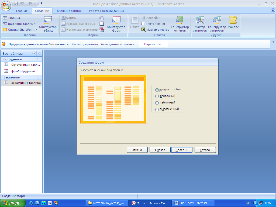
Task: Click the Таблица icon in Таблицы group
Action: [x=5, y=18]
